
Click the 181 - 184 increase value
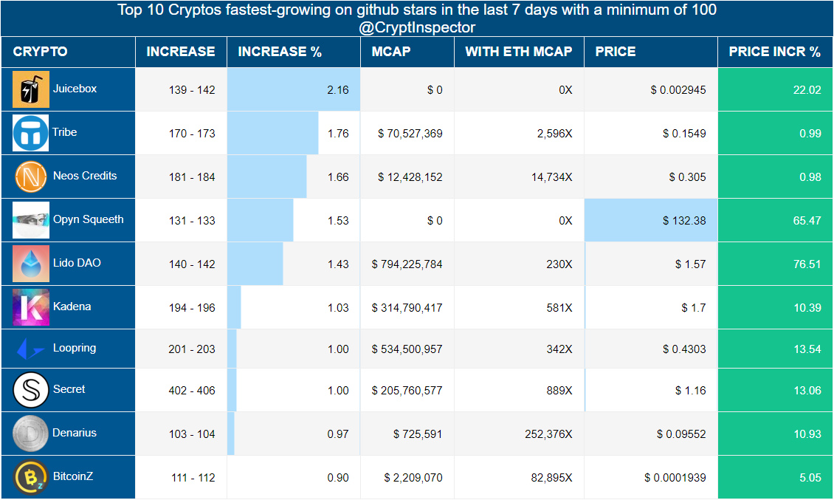[x=191, y=177]
